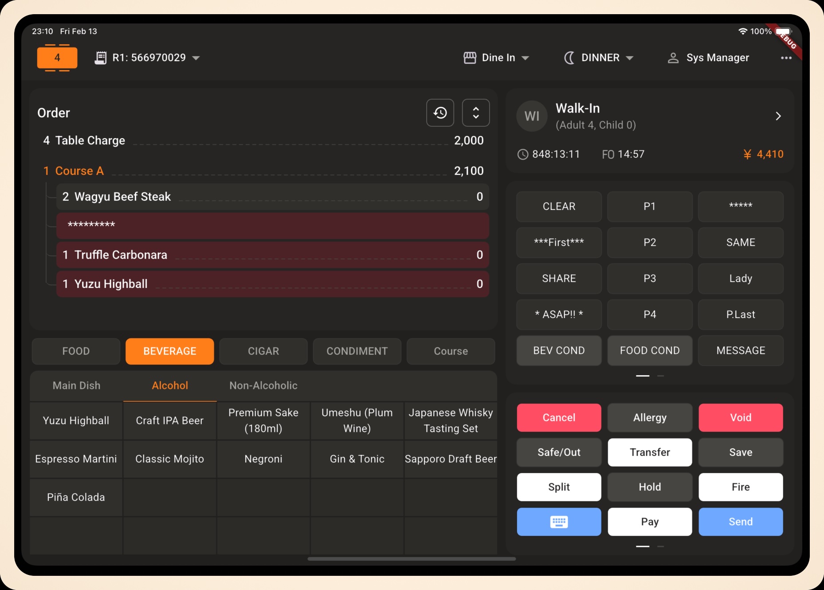Expand the DINNER service period dropdown
The height and width of the screenshot is (590, 824).
[x=630, y=58]
